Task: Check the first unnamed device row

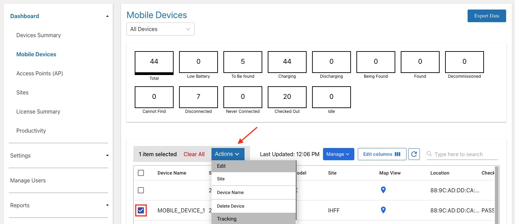Action: [x=141, y=190]
